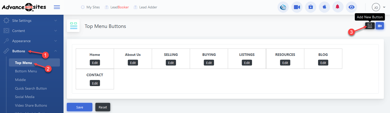Image resolution: width=390 pixels, height=113 pixels.
Task: Select Quick Search Button in sidebar
Action: pos(31,88)
